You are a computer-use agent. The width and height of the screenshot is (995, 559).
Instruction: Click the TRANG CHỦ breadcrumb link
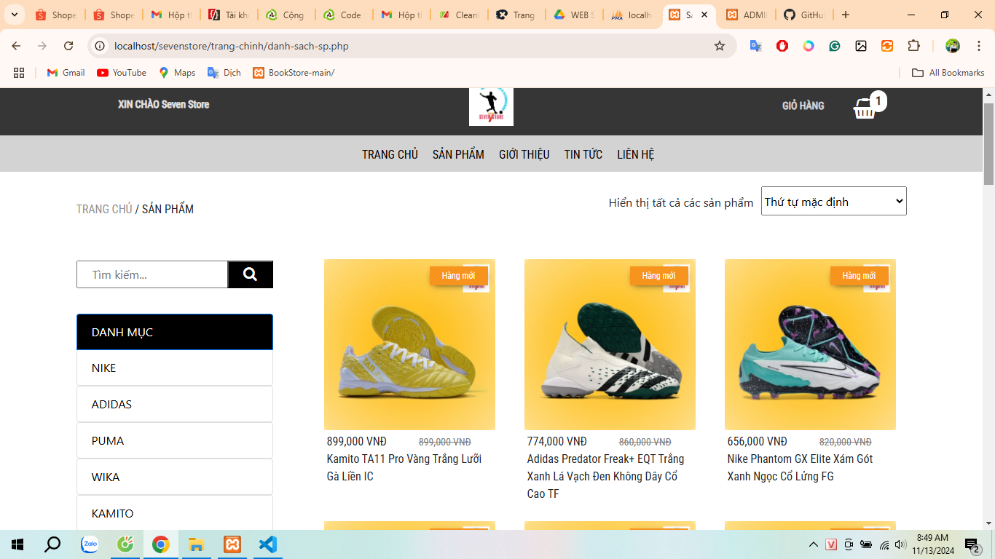[x=104, y=209]
